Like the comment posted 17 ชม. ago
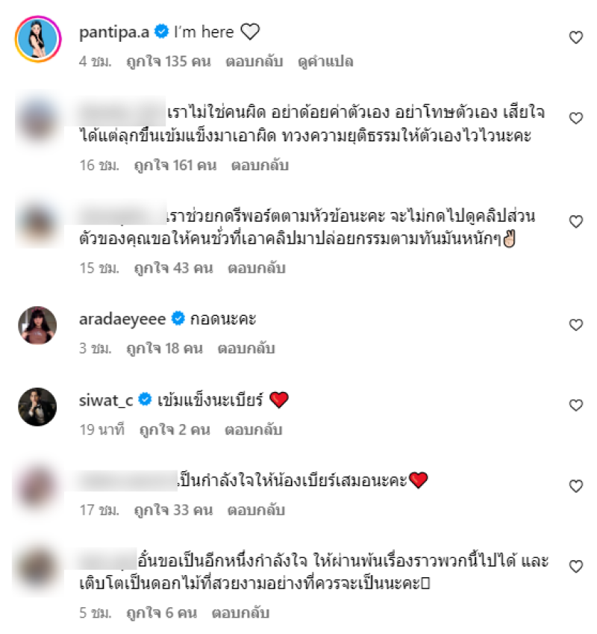The image size is (597, 634). coord(575,486)
